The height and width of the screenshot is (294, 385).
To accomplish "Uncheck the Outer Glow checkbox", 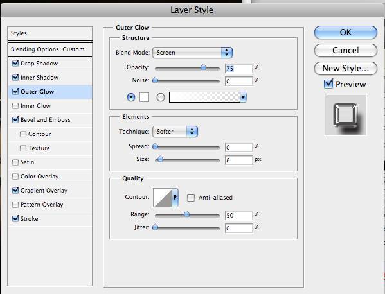I will [15, 91].
